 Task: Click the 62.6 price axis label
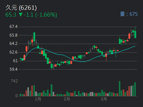click(x=13, y=52)
